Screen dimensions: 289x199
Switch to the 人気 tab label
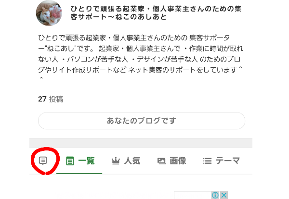click(x=132, y=161)
